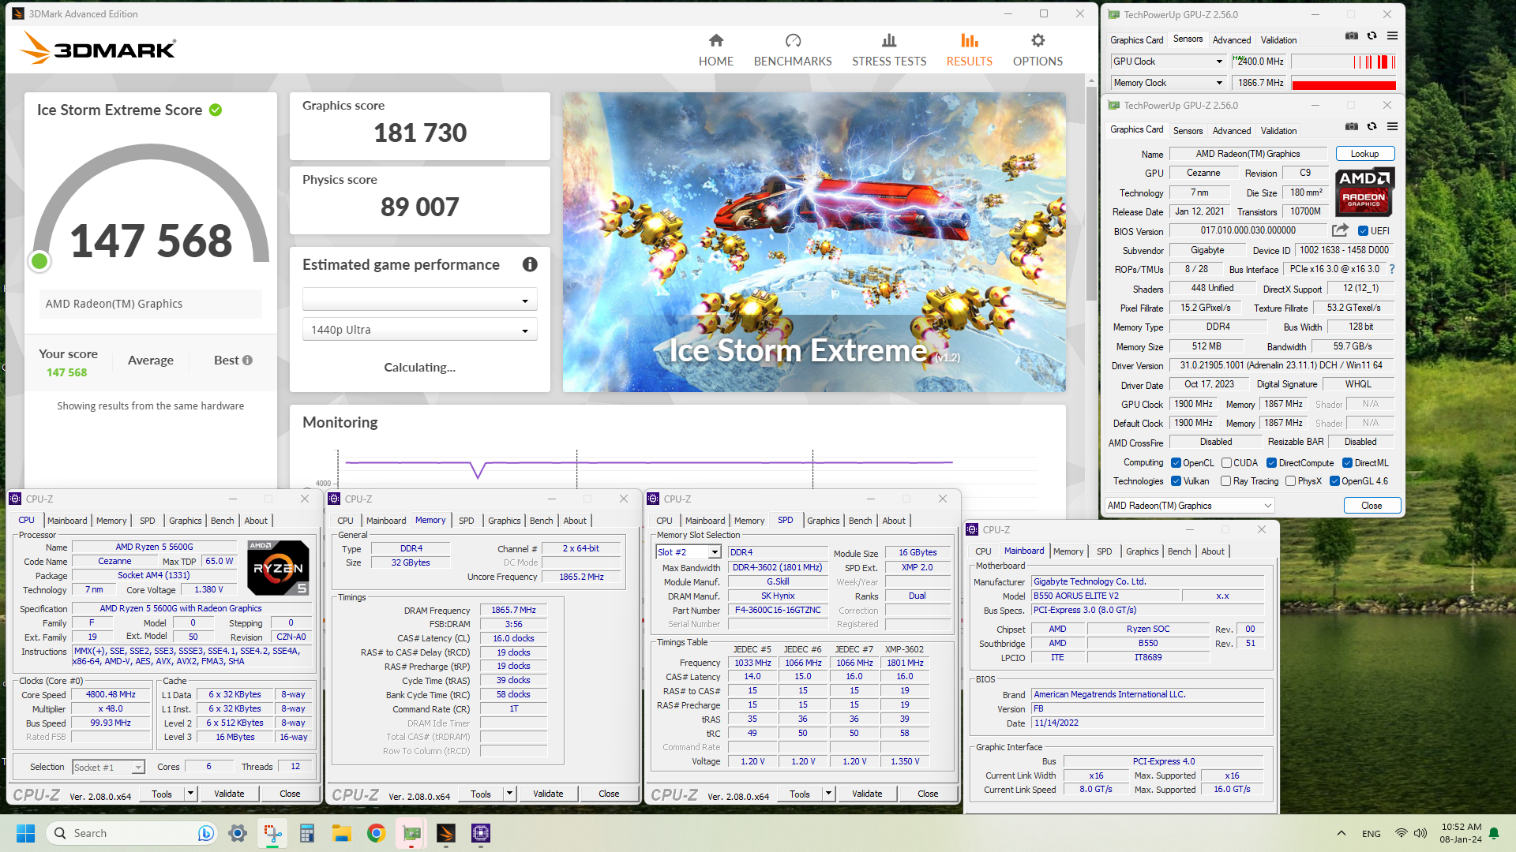Click the camera icon in the GPU-Z Sensors window
The height and width of the screenshot is (852, 1516).
click(x=1352, y=36)
